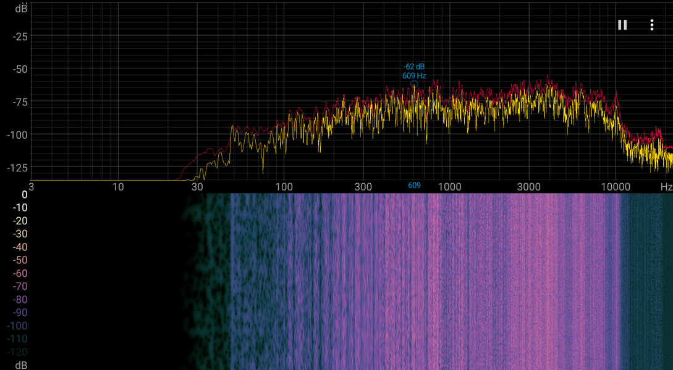
Task: Click the -110 spectrogram color scale value
Action: coord(17,339)
